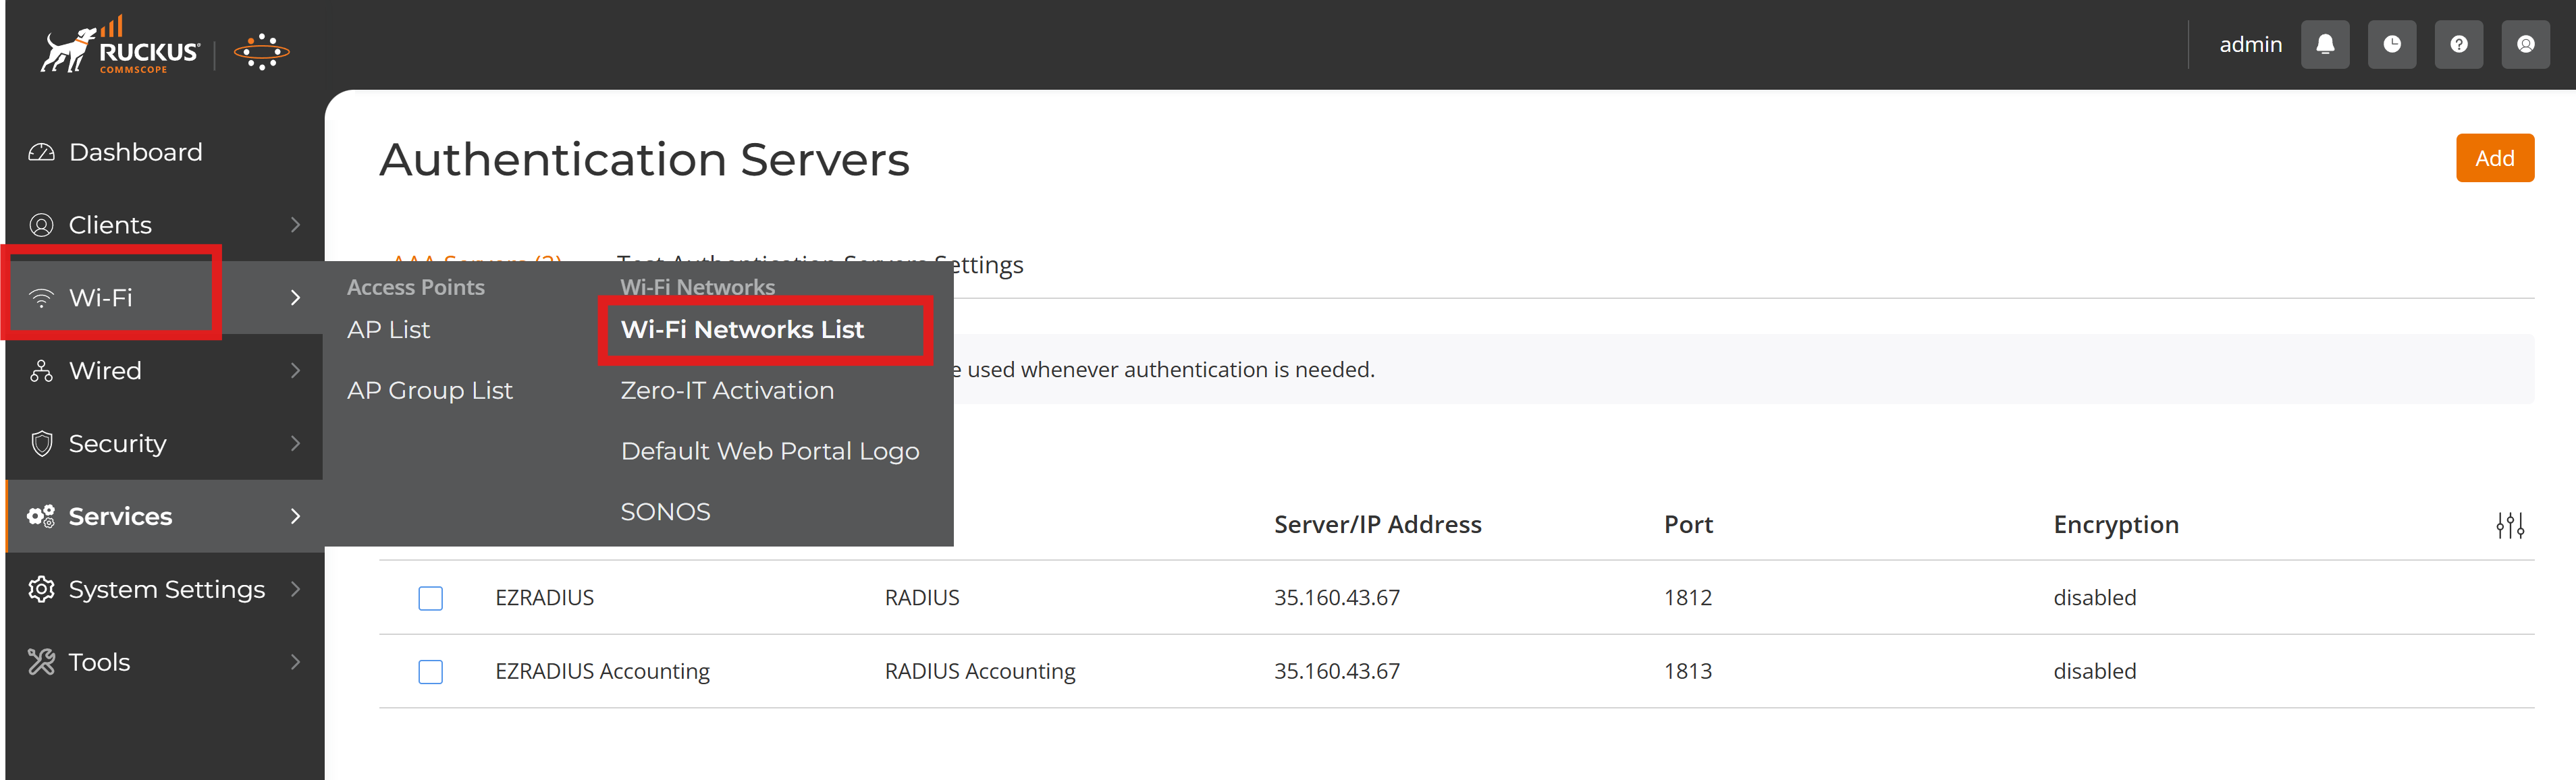The image size is (2576, 780).
Task: Click the admin profile avatar icon
Action: pos(2526,44)
